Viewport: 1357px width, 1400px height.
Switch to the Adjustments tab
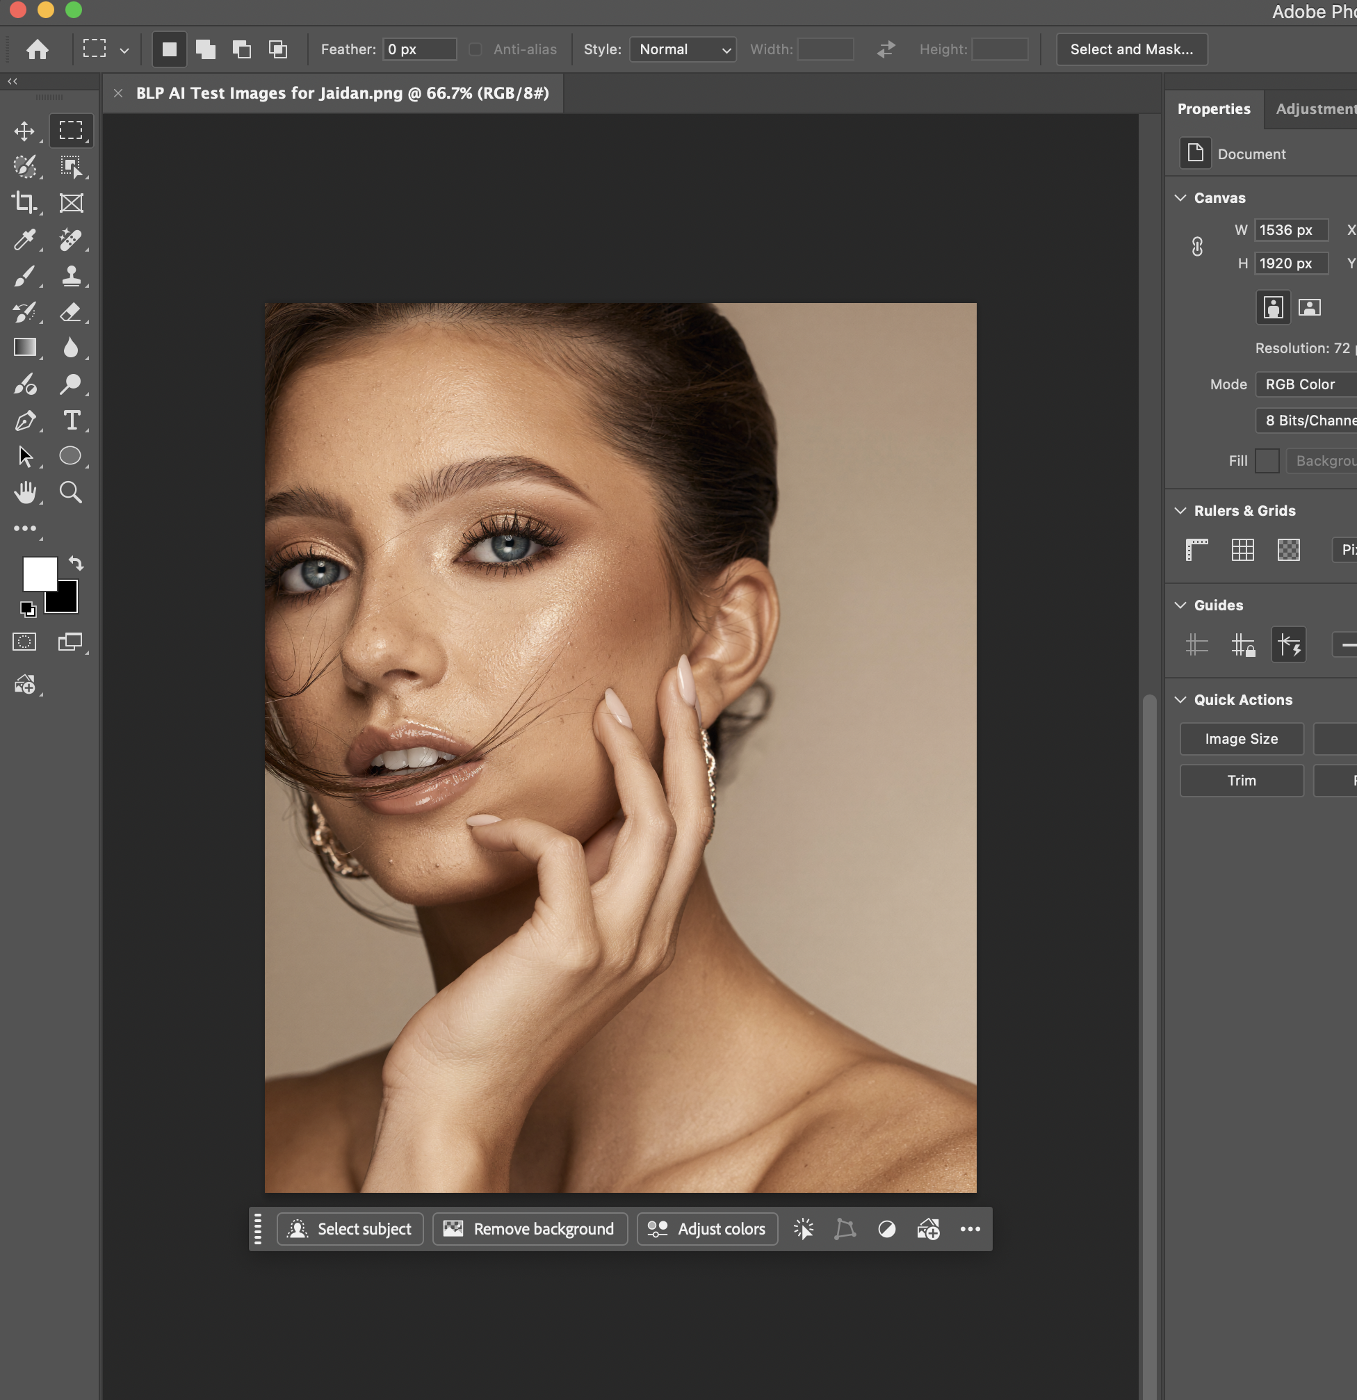coord(1315,109)
